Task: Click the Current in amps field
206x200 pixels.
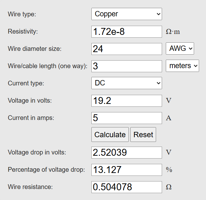Action: pos(127,118)
